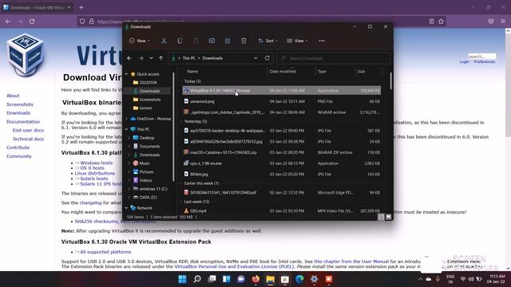Collapse the Quick access tree node
511x287 pixels.
[126, 74]
